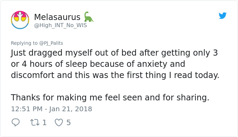
Task: Click the Jan 21, 2018 date
Action: pyautogui.click(x=70, y=109)
